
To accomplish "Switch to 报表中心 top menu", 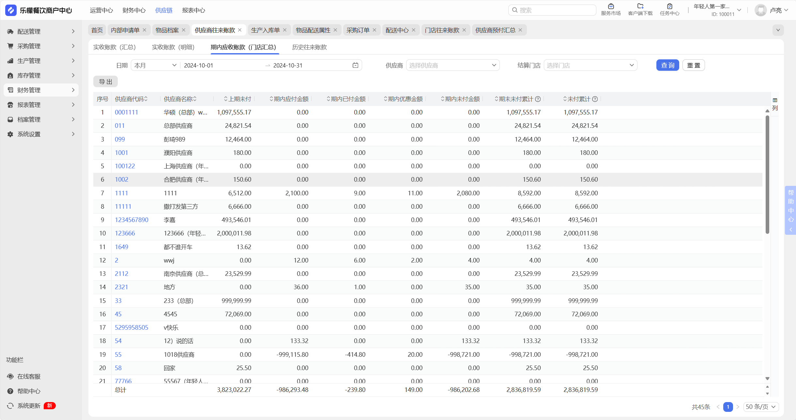I will (x=193, y=10).
